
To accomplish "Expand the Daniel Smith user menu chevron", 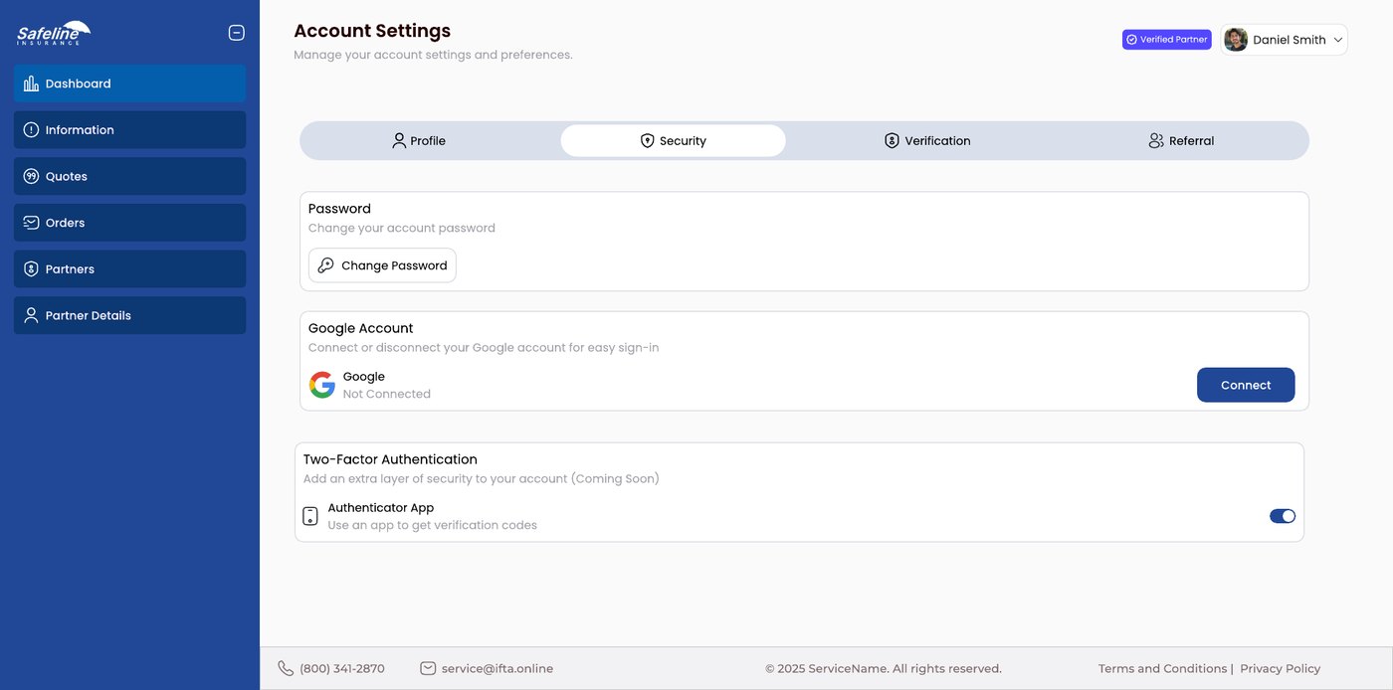I will coord(1338,40).
